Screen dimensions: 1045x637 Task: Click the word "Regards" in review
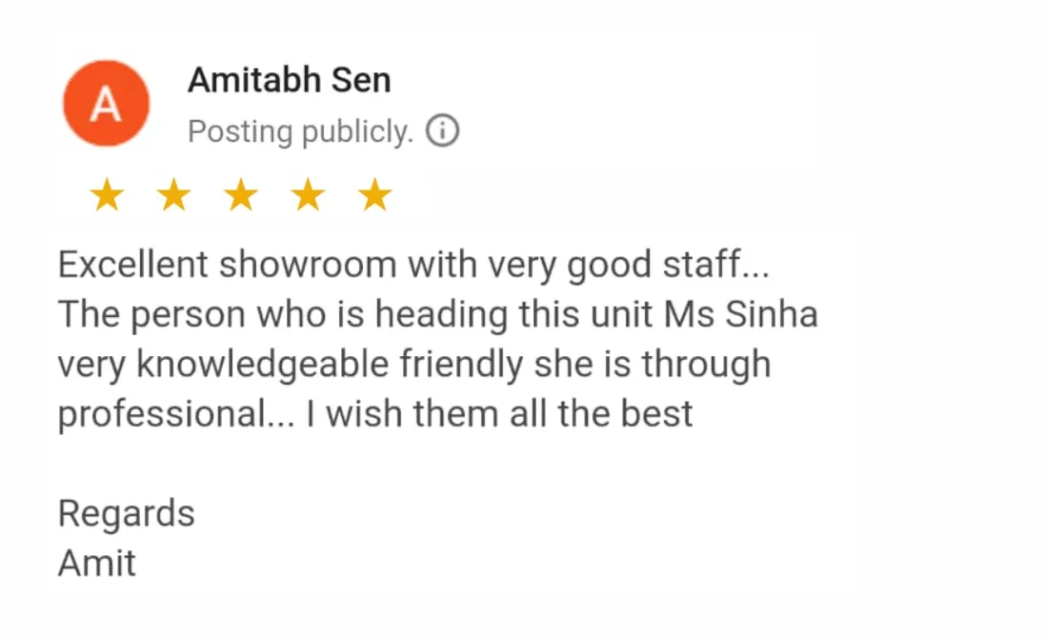coord(127,514)
